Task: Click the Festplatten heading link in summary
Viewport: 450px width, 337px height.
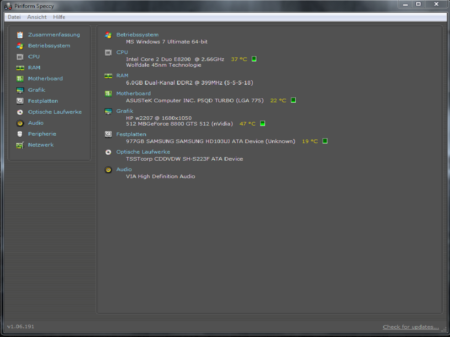Action: 131,134
